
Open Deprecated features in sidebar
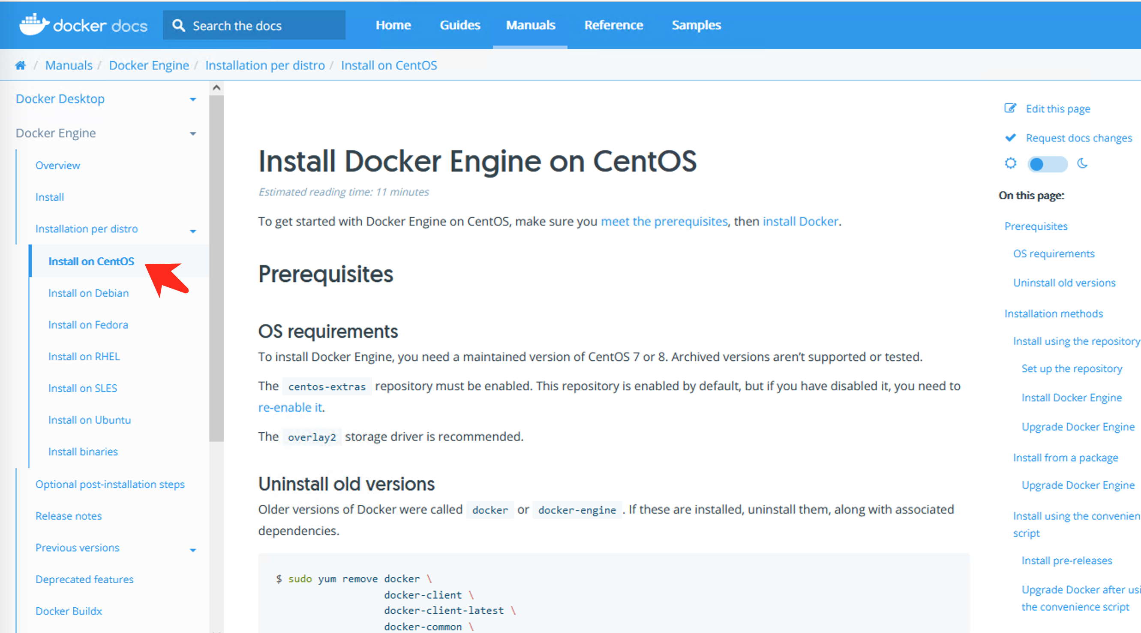pyautogui.click(x=84, y=579)
